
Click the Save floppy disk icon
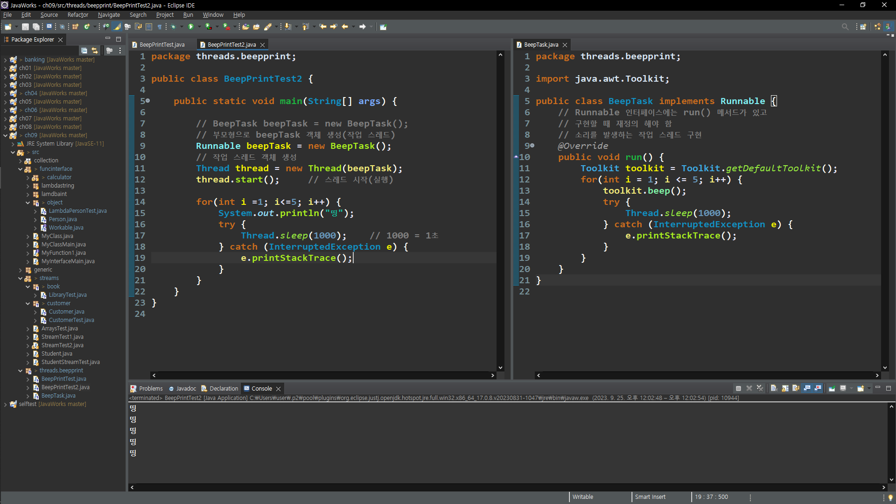(25, 27)
